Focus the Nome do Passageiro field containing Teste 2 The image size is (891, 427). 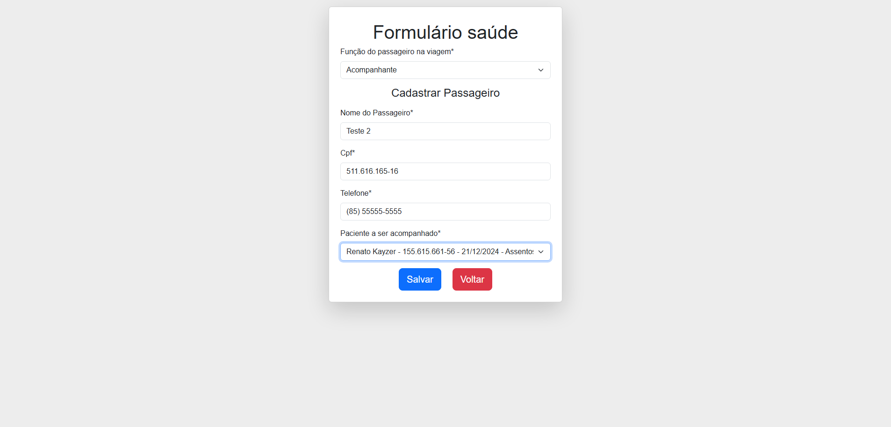point(445,131)
